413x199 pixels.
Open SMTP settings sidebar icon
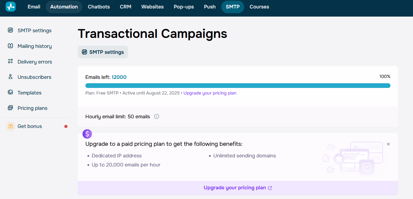point(10,30)
